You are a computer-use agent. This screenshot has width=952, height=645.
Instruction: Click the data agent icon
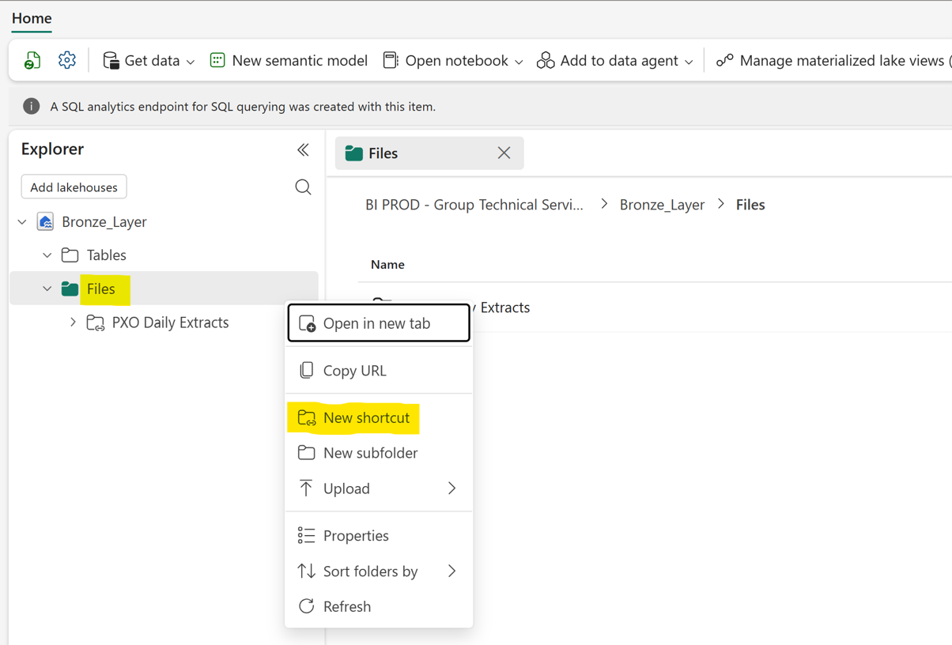[546, 60]
